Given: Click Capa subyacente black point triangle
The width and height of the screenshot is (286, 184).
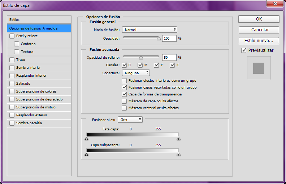Looking at the screenshot, I should point(86,154).
